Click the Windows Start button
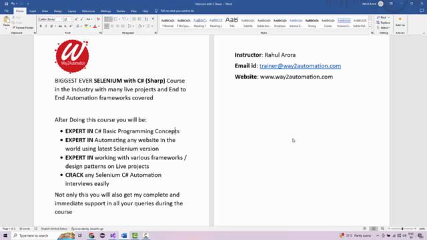The image size is (427, 240). 5,235
